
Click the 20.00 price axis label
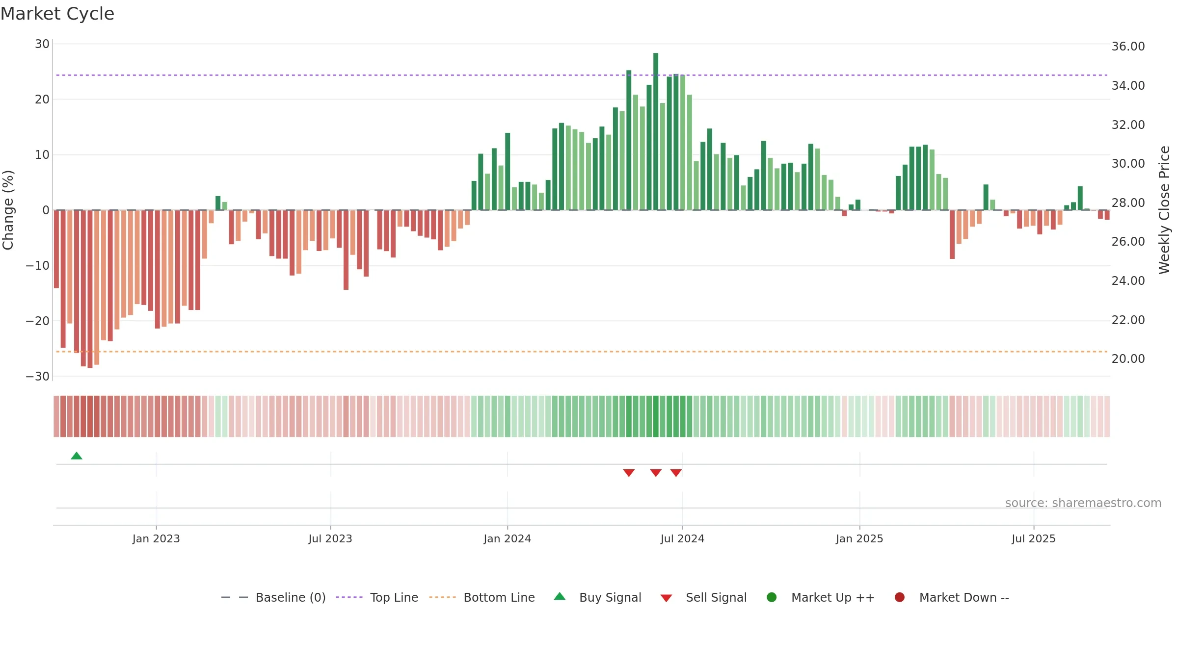pos(1128,359)
